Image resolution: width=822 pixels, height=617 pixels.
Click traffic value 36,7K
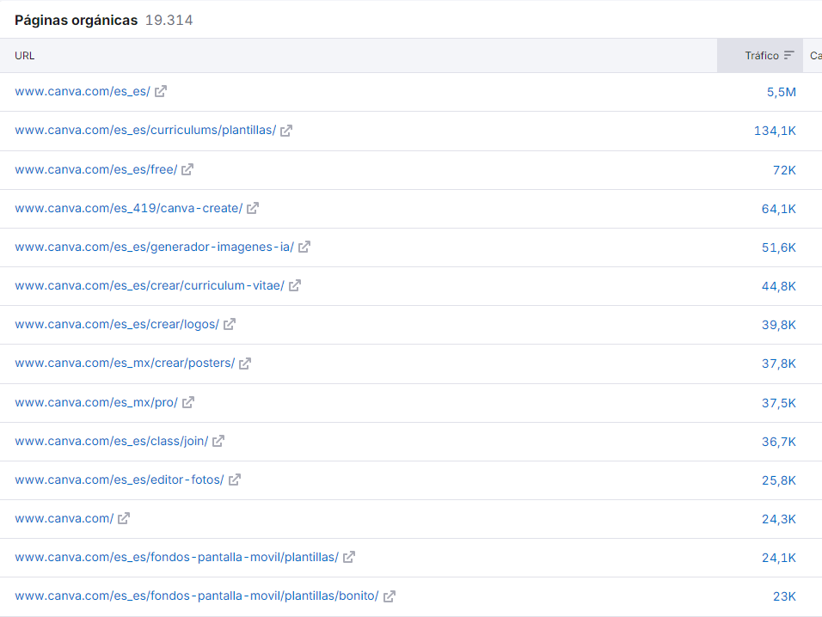[778, 442]
